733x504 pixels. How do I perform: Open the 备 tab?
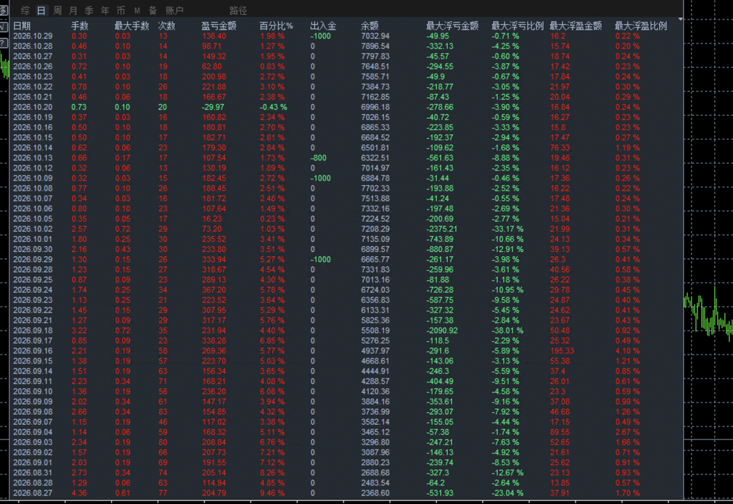[153, 10]
